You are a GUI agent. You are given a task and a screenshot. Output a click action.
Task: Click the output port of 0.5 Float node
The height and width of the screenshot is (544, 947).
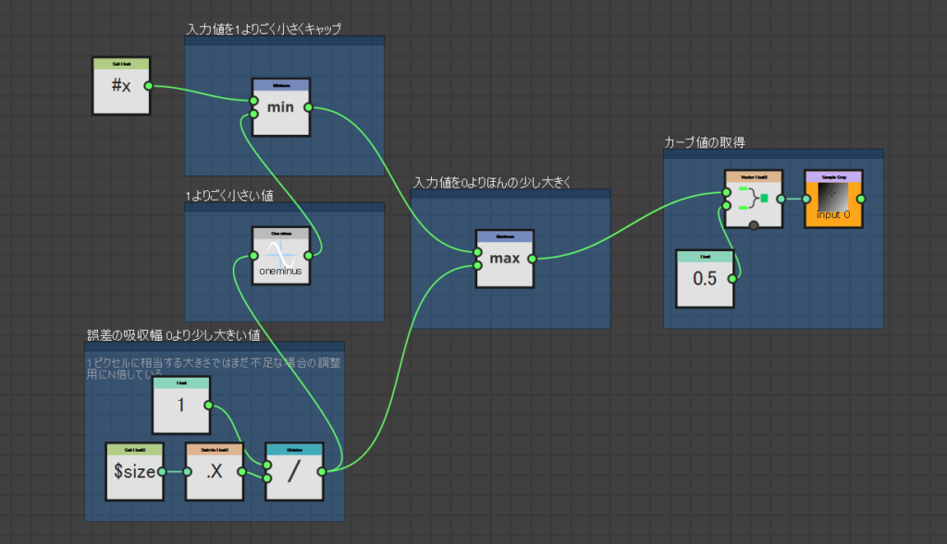[x=732, y=278]
